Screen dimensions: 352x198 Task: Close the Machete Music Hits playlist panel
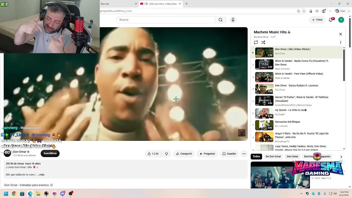click(x=340, y=34)
